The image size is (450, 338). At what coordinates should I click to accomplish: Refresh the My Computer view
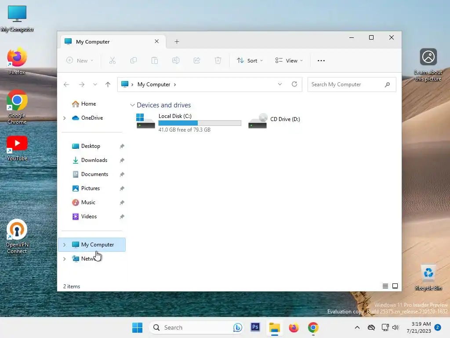[x=294, y=84]
